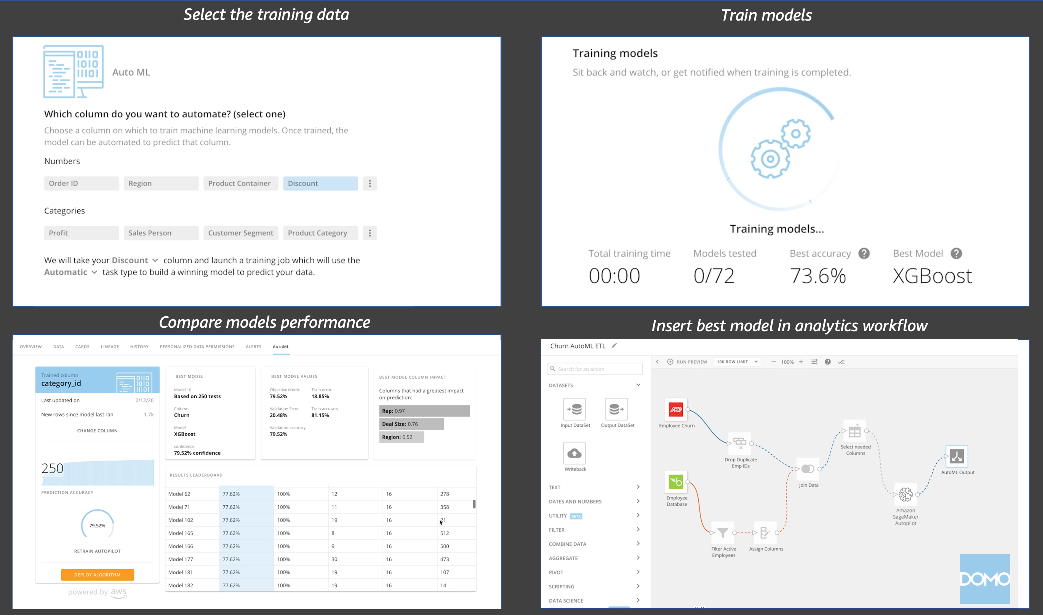Select the Discount column chip
Screen dimensions: 1043x615
pos(320,184)
